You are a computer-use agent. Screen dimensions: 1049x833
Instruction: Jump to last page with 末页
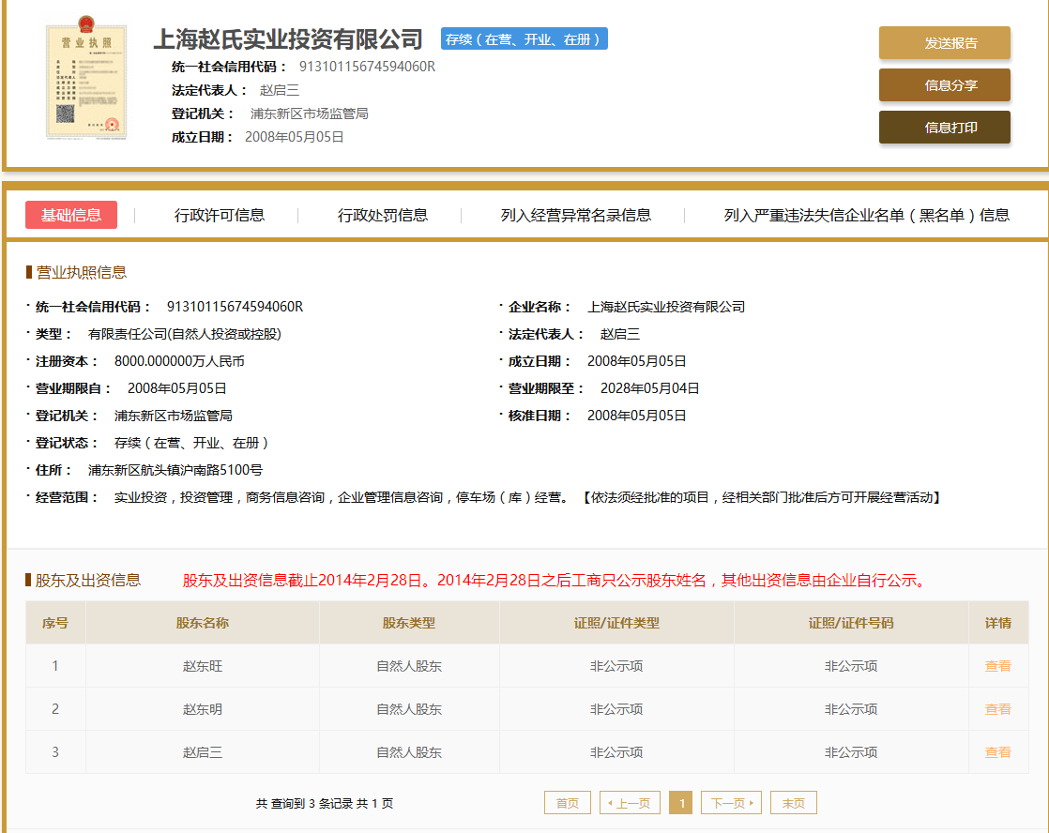(x=793, y=803)
